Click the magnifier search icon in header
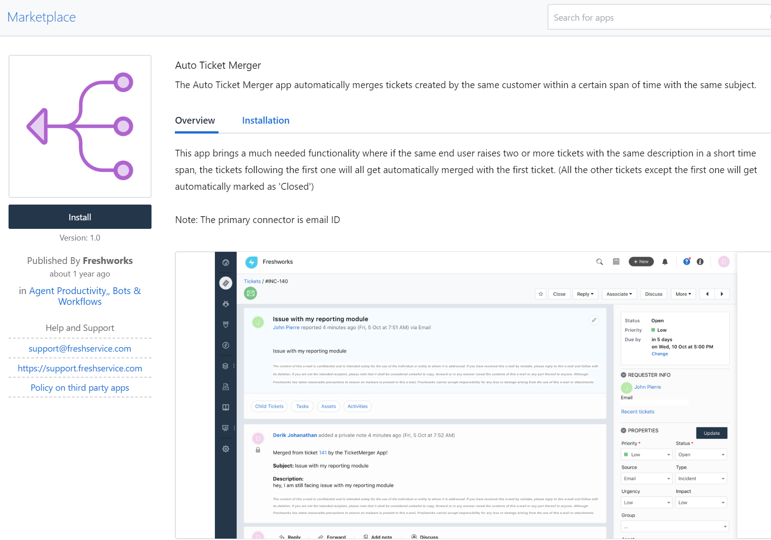 coord(599,262)
